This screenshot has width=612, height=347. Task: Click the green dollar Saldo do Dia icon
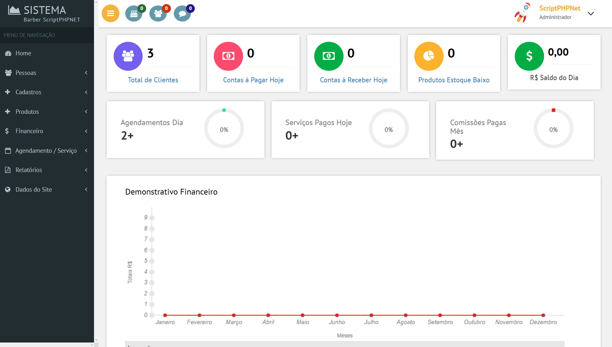coord(529,56)
